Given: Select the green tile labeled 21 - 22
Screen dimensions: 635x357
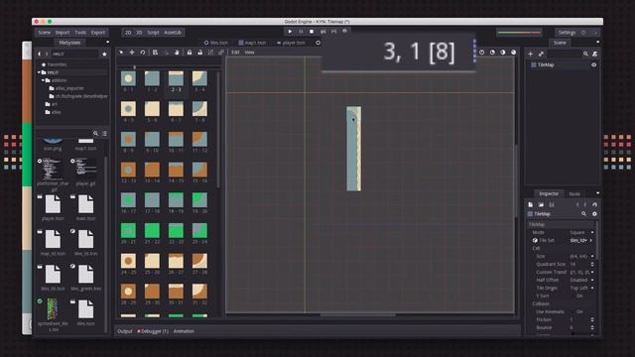Looking at the screenshot, I should coord(152,234).
